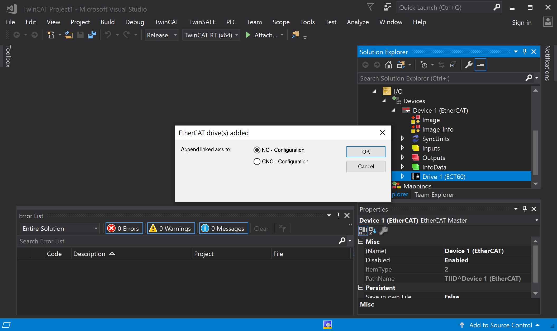Click the green Start/Attach play icon
Screen dimensions: 557x331
[x=248, y=35]
